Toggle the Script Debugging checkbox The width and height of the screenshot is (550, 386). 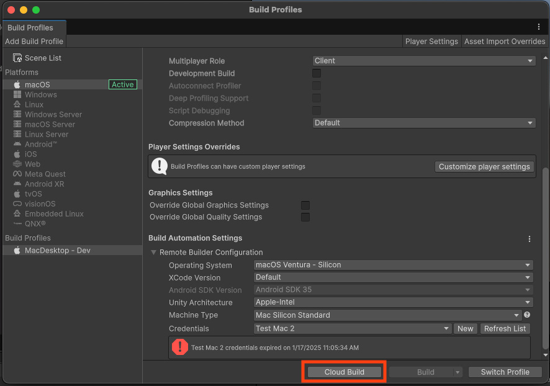click(317, 110)
